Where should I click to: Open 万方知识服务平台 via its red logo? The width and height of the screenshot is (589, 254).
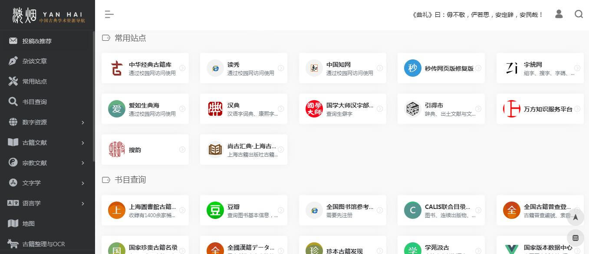pos(511,108)
